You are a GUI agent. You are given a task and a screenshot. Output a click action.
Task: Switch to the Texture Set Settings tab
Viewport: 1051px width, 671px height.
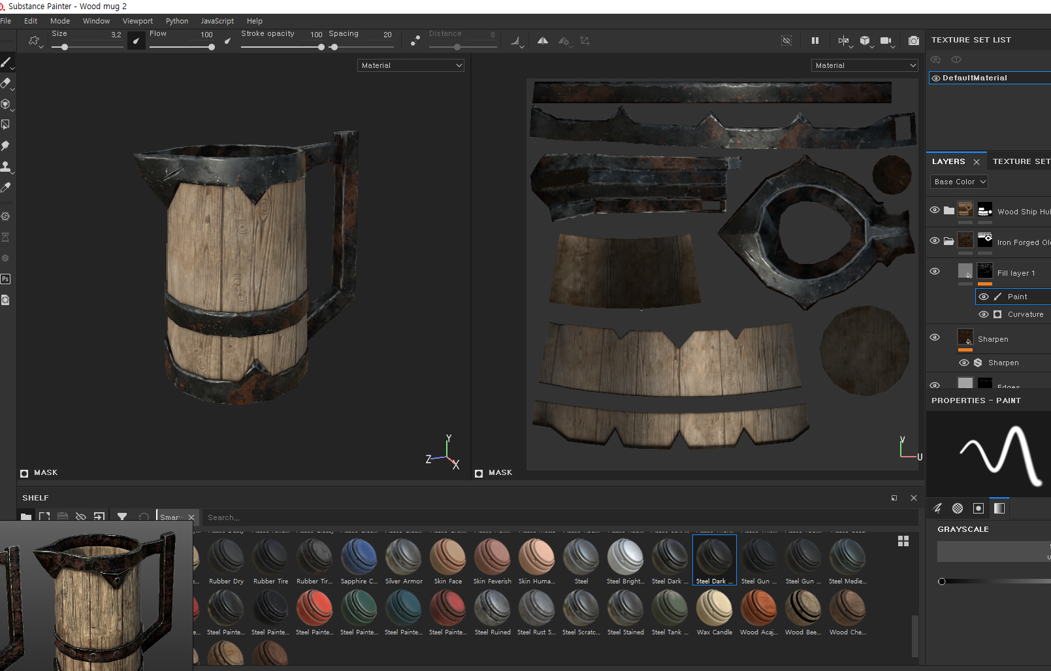point(1021,161)
